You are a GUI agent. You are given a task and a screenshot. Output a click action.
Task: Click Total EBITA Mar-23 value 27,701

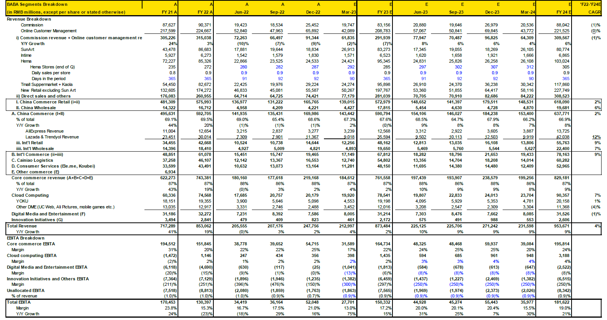pos(348,302)
